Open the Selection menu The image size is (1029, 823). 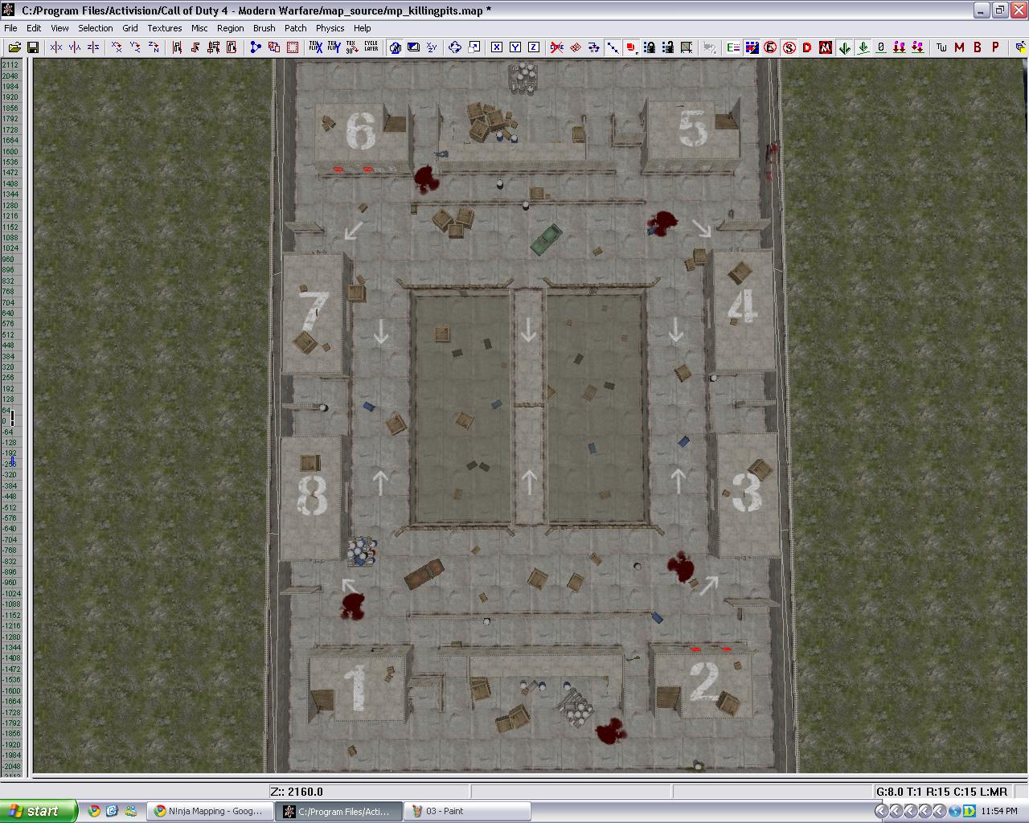[96, 28]
